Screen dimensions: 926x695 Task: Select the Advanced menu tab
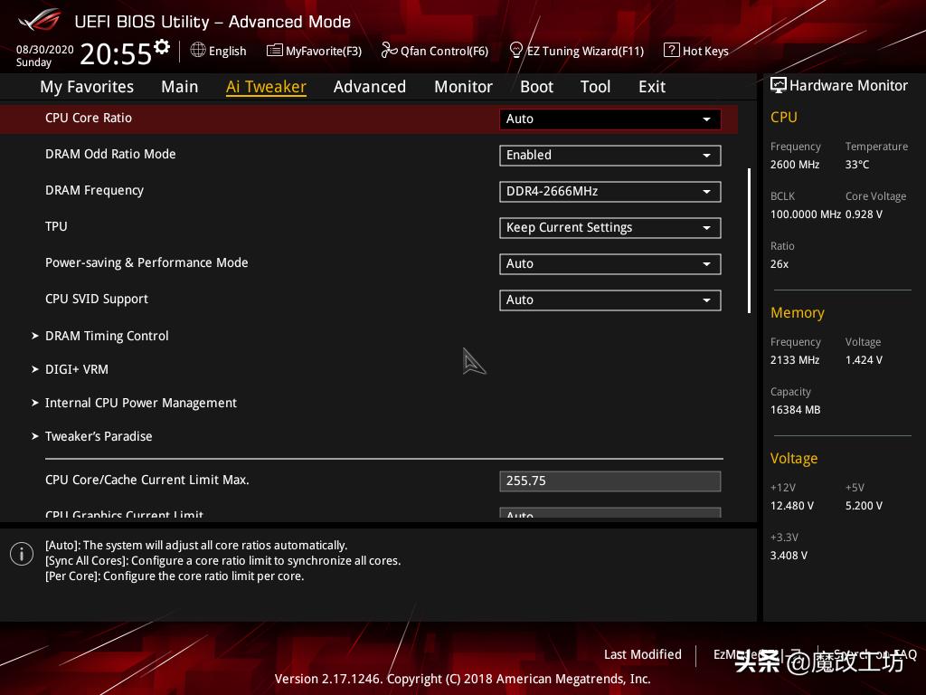pyautogui.click(x=370, y=87)
